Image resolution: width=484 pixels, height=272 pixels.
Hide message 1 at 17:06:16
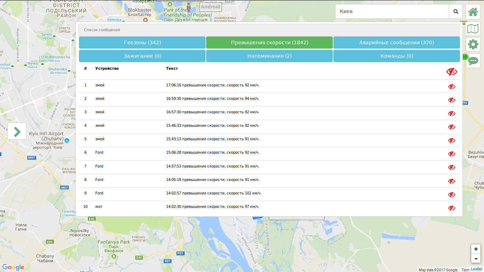click(451, 86)
